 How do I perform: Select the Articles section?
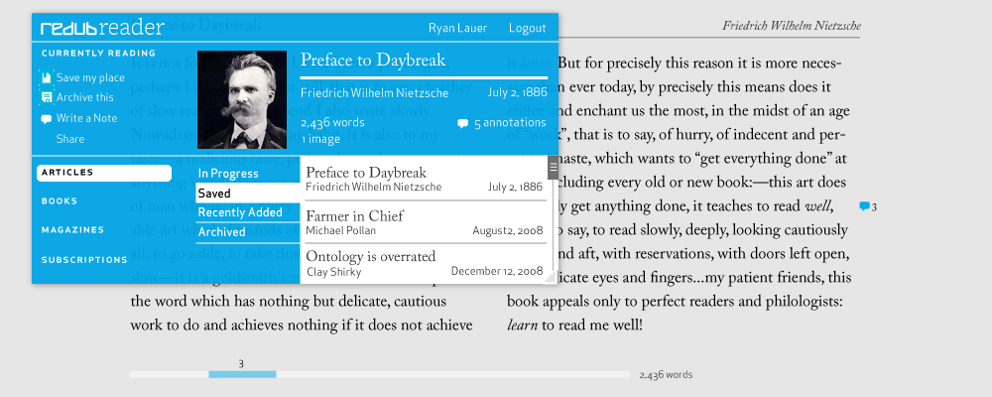point(104,173)
